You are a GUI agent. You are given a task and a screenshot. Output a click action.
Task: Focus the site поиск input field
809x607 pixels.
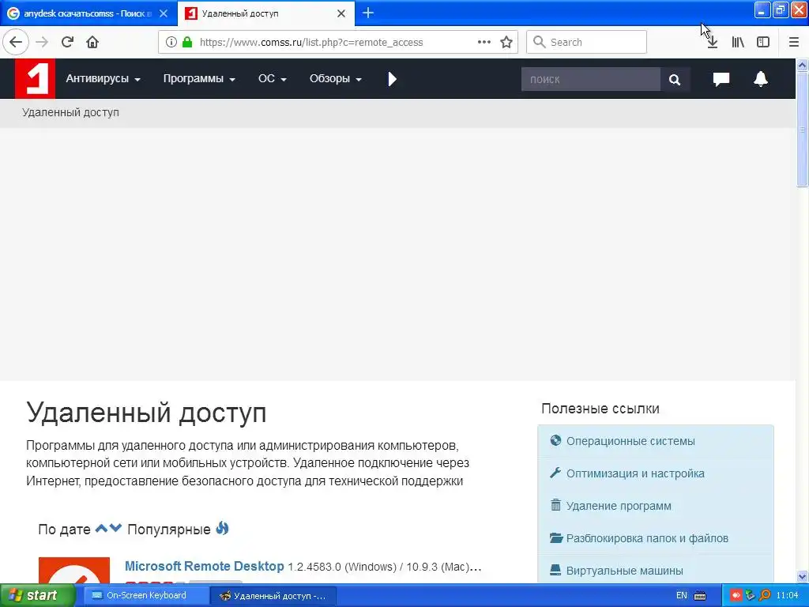pos(591,79)
